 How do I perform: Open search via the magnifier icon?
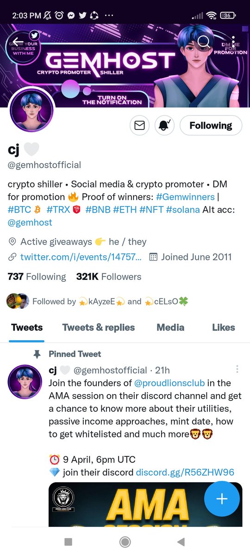click(203, 42)
